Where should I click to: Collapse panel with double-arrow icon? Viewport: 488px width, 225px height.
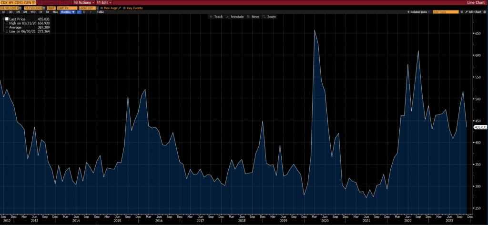point(461,11)
